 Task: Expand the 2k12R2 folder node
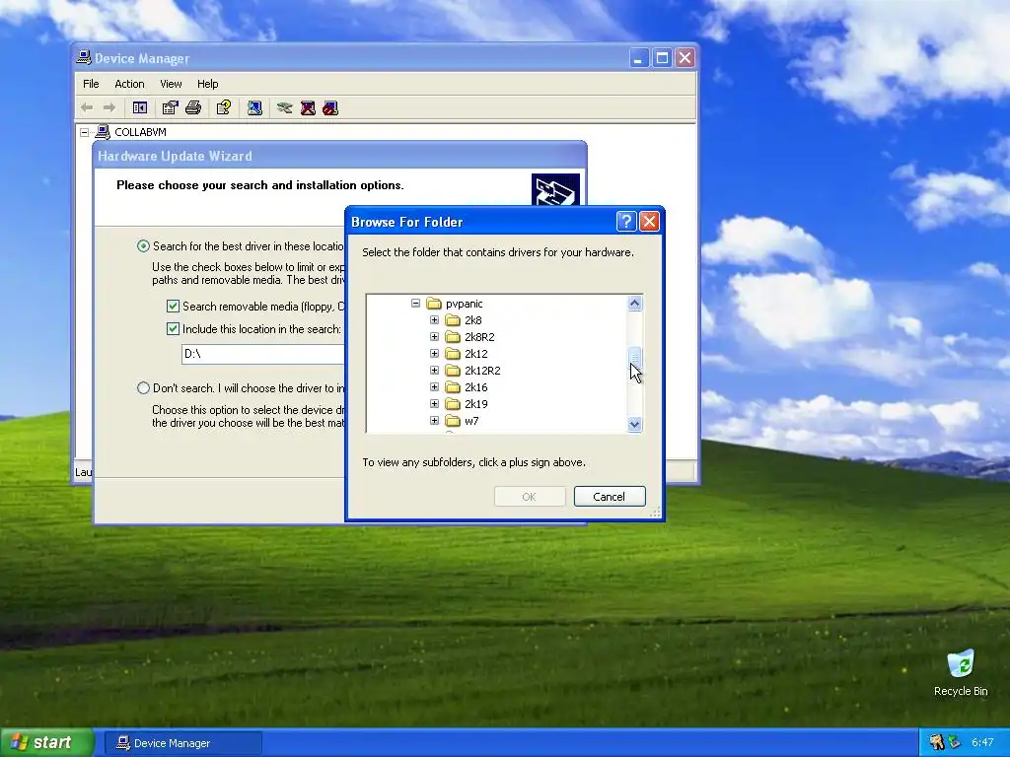click(434, 371)
